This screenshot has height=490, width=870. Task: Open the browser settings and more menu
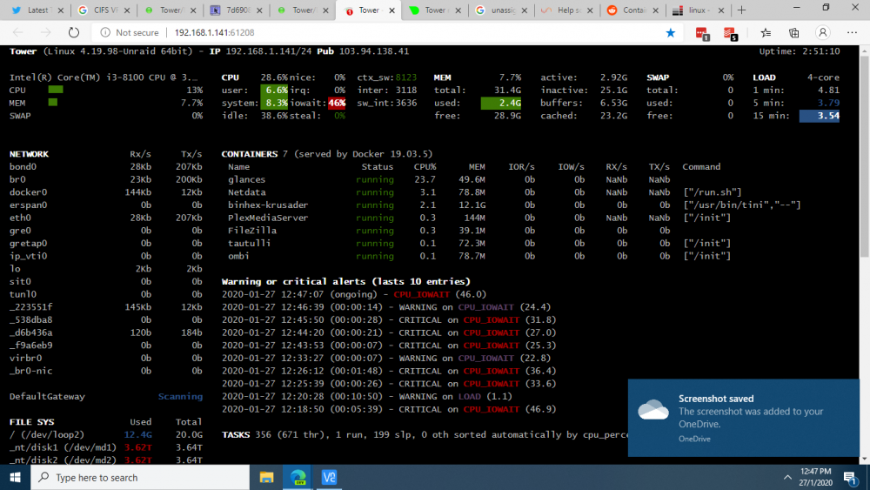(x=853, y=33)
